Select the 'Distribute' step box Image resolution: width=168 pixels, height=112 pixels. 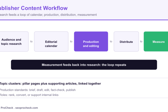[126, 41]
